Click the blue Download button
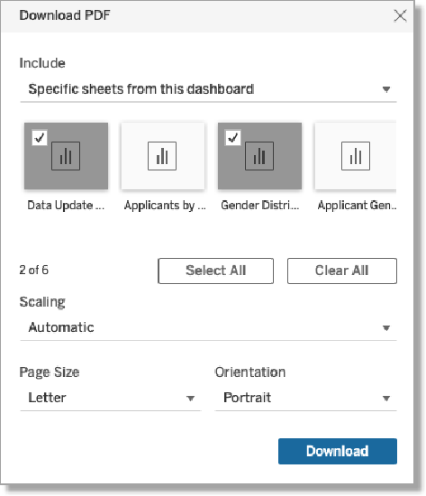426x496 pixels. tap(338, 451)
